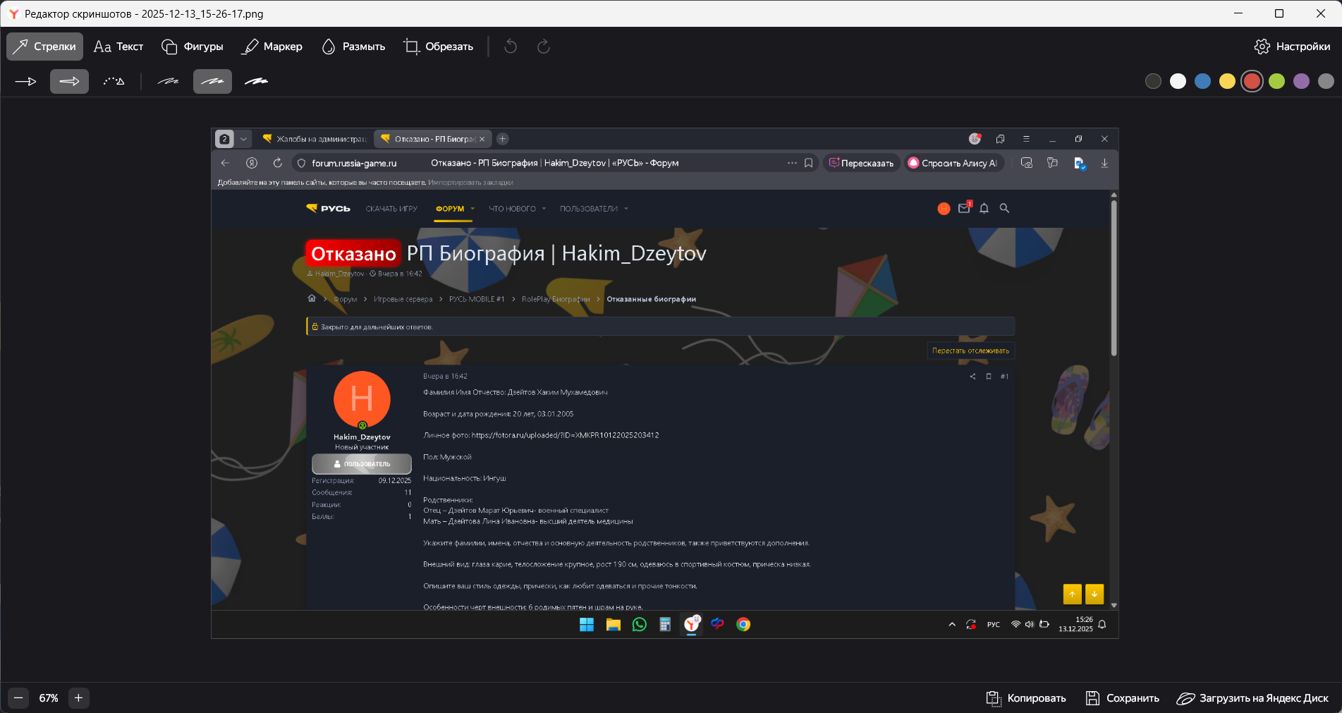1342x713 pixels.
Task: Pick the blue color swatch
Action: click(x=1202, y=81)
